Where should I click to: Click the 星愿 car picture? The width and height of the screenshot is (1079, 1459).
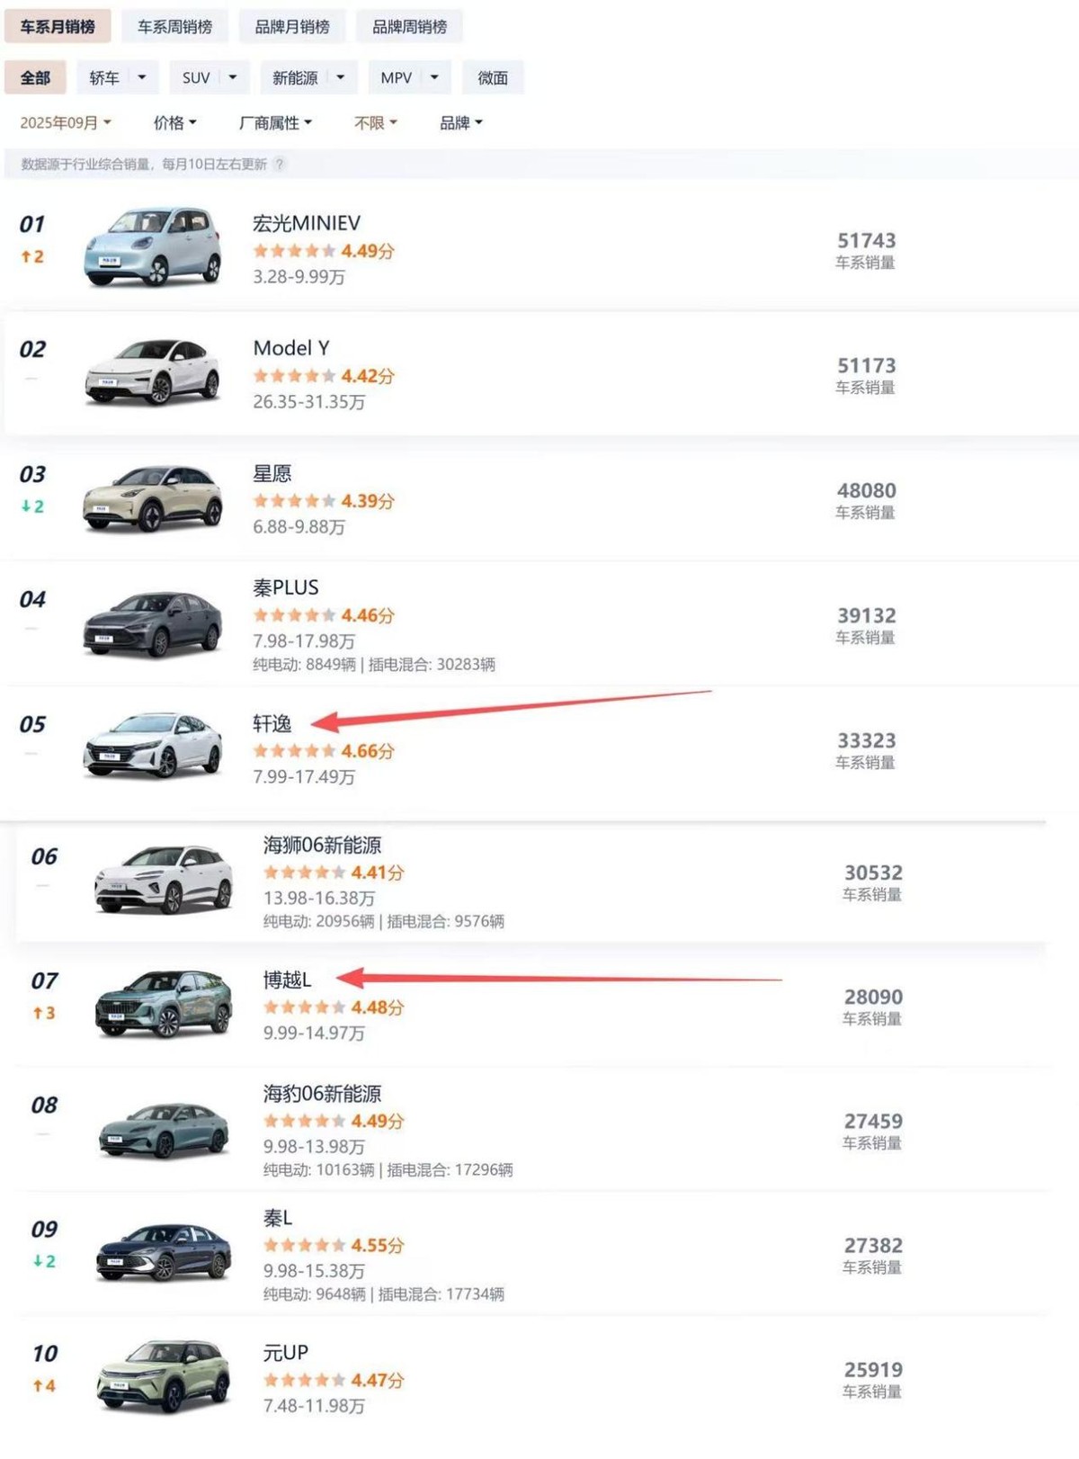pos(153,497)
